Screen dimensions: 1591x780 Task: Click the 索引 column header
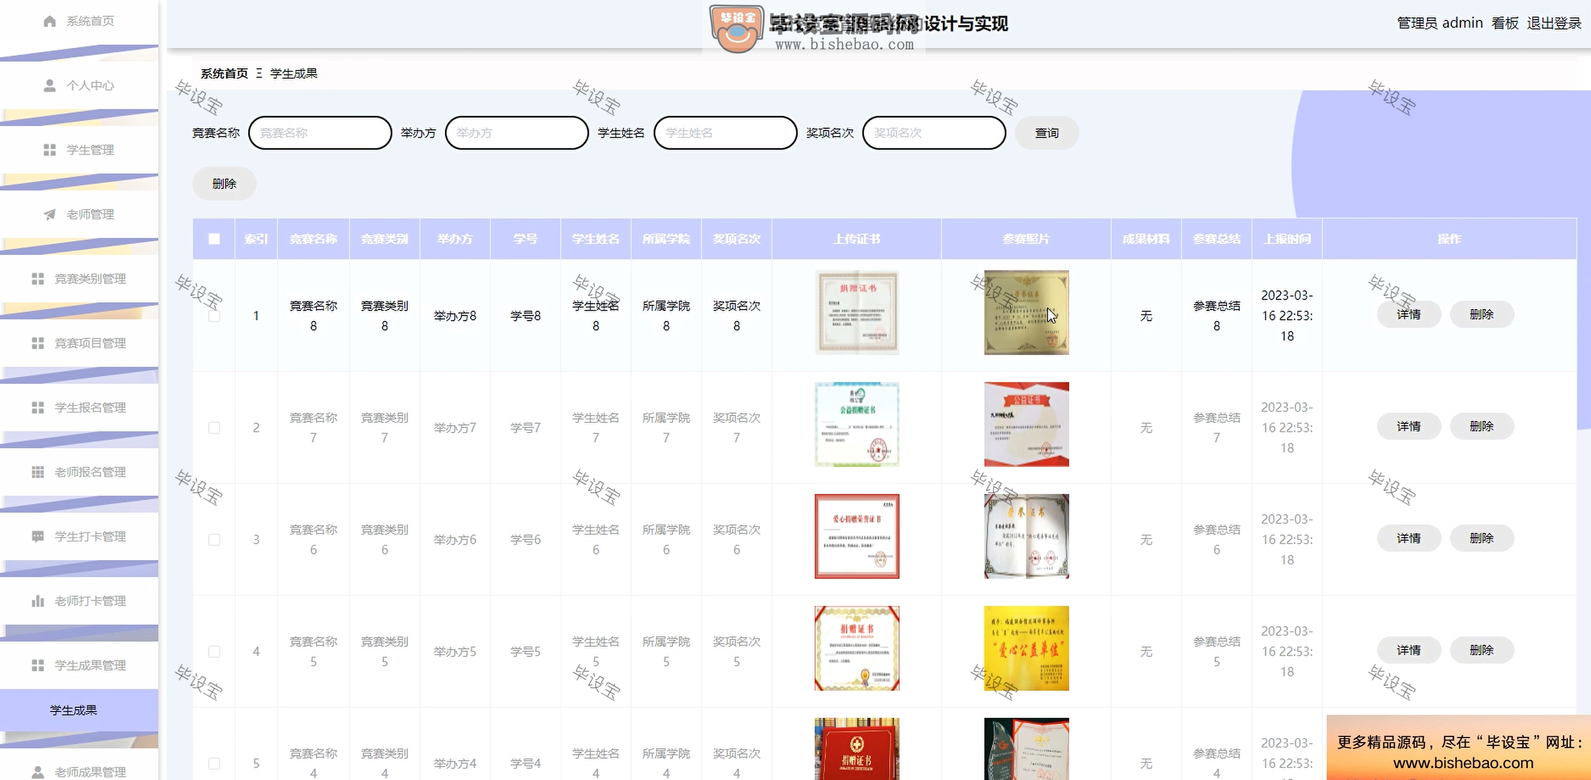click(256, 239)
